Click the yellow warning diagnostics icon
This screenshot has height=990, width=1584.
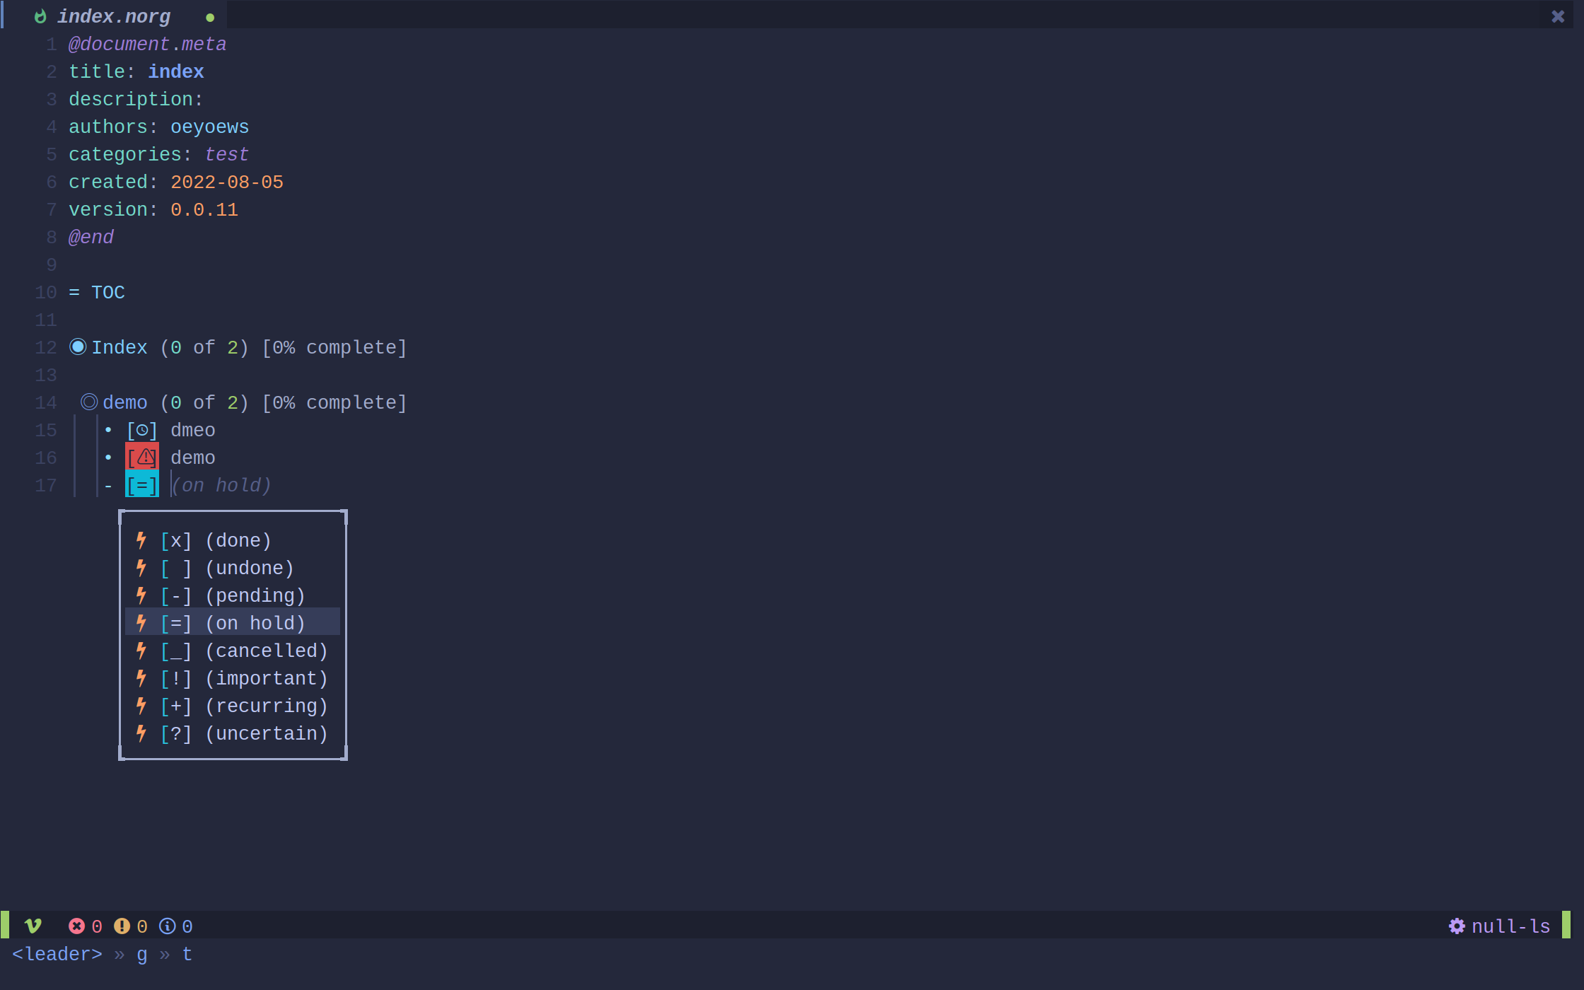pyautogui.click(x=122, y=926)
